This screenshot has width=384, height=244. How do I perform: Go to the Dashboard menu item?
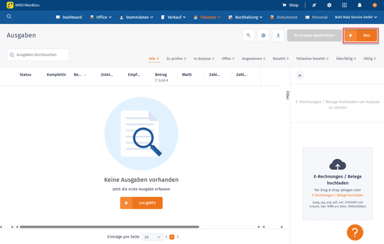pos(69,17)
